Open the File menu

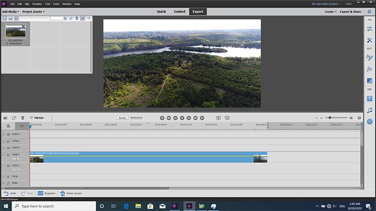(x=13, y=4)
